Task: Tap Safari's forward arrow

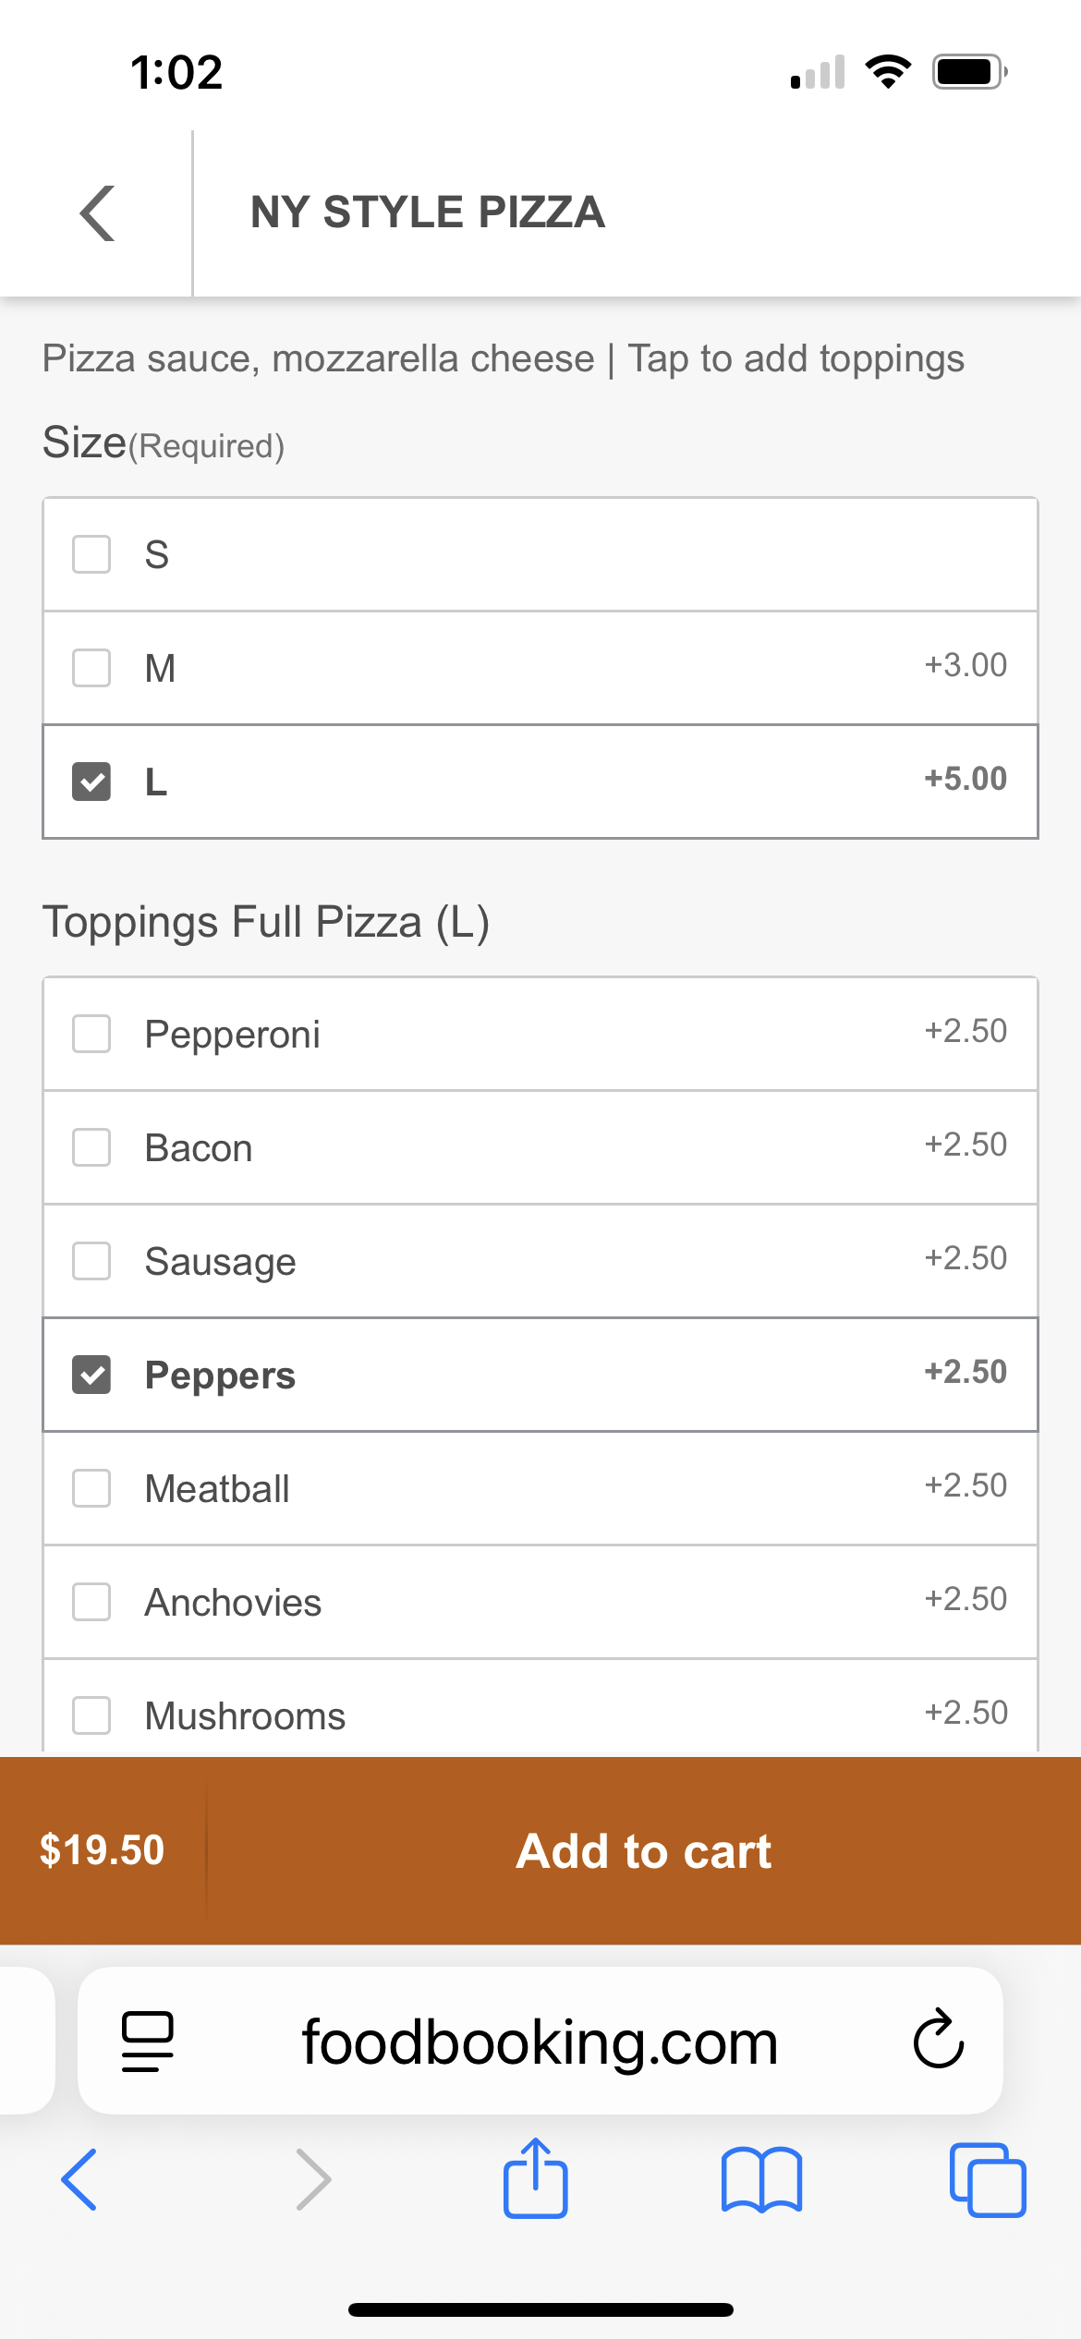Action: click(313, 2180)
